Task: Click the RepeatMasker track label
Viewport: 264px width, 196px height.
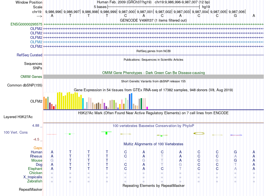Action: point(31,189)
